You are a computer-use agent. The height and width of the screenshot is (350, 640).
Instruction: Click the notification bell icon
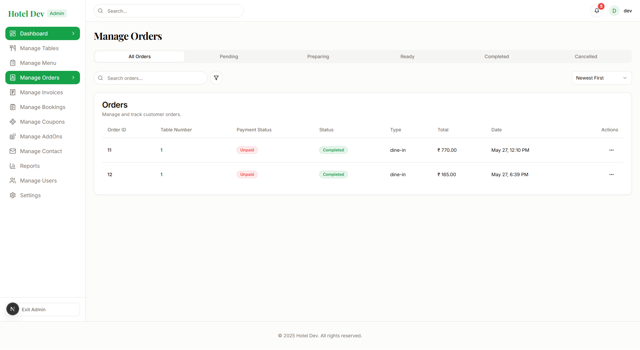pyautogui.click(x=596, y=11)
